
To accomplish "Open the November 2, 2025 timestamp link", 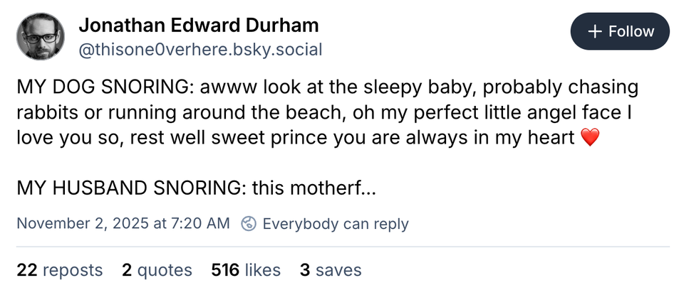I will pyautogui.click(x=123, y=224).
